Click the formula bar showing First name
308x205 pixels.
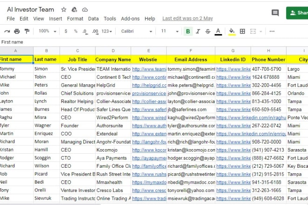click(154, 42)
